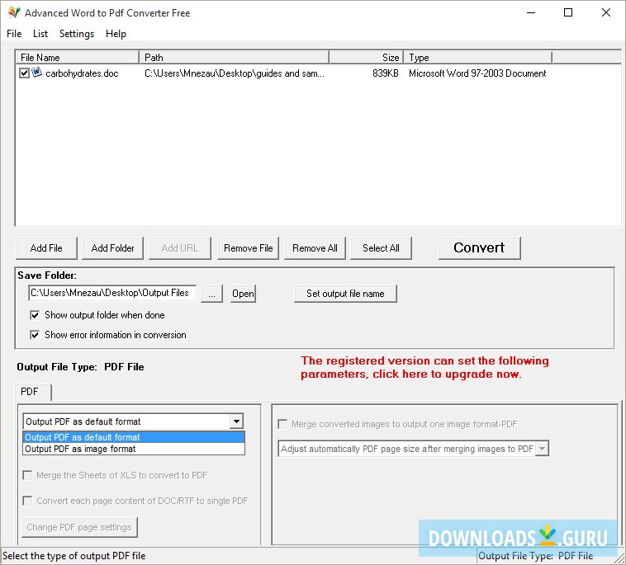
Task: Click the Word document icon beside carbohydrates.doc
Action: coord(36,73)
